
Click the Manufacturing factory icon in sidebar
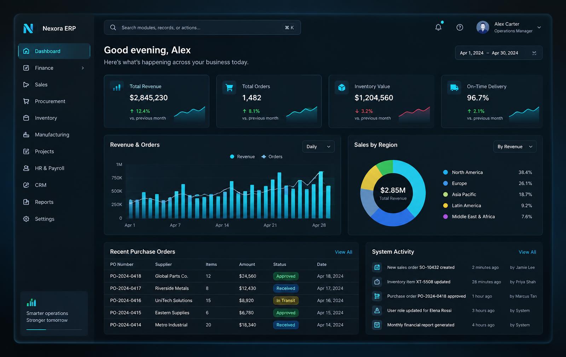[26, 135]
